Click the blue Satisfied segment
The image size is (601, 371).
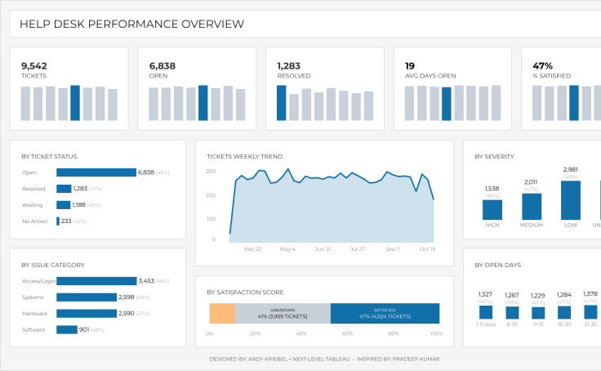(385, 314)
